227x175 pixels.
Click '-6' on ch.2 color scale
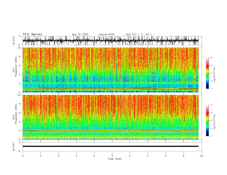coord(212,128)
